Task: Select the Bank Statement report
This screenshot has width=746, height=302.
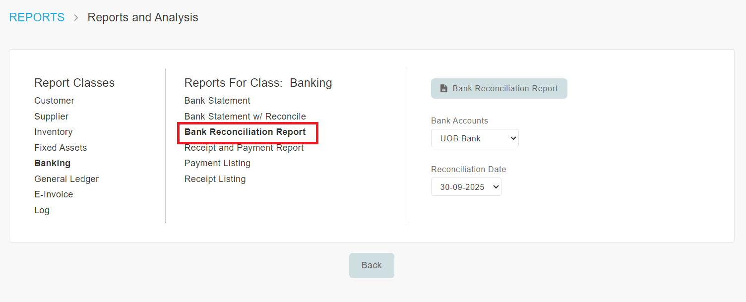Action: click(217, 101)
